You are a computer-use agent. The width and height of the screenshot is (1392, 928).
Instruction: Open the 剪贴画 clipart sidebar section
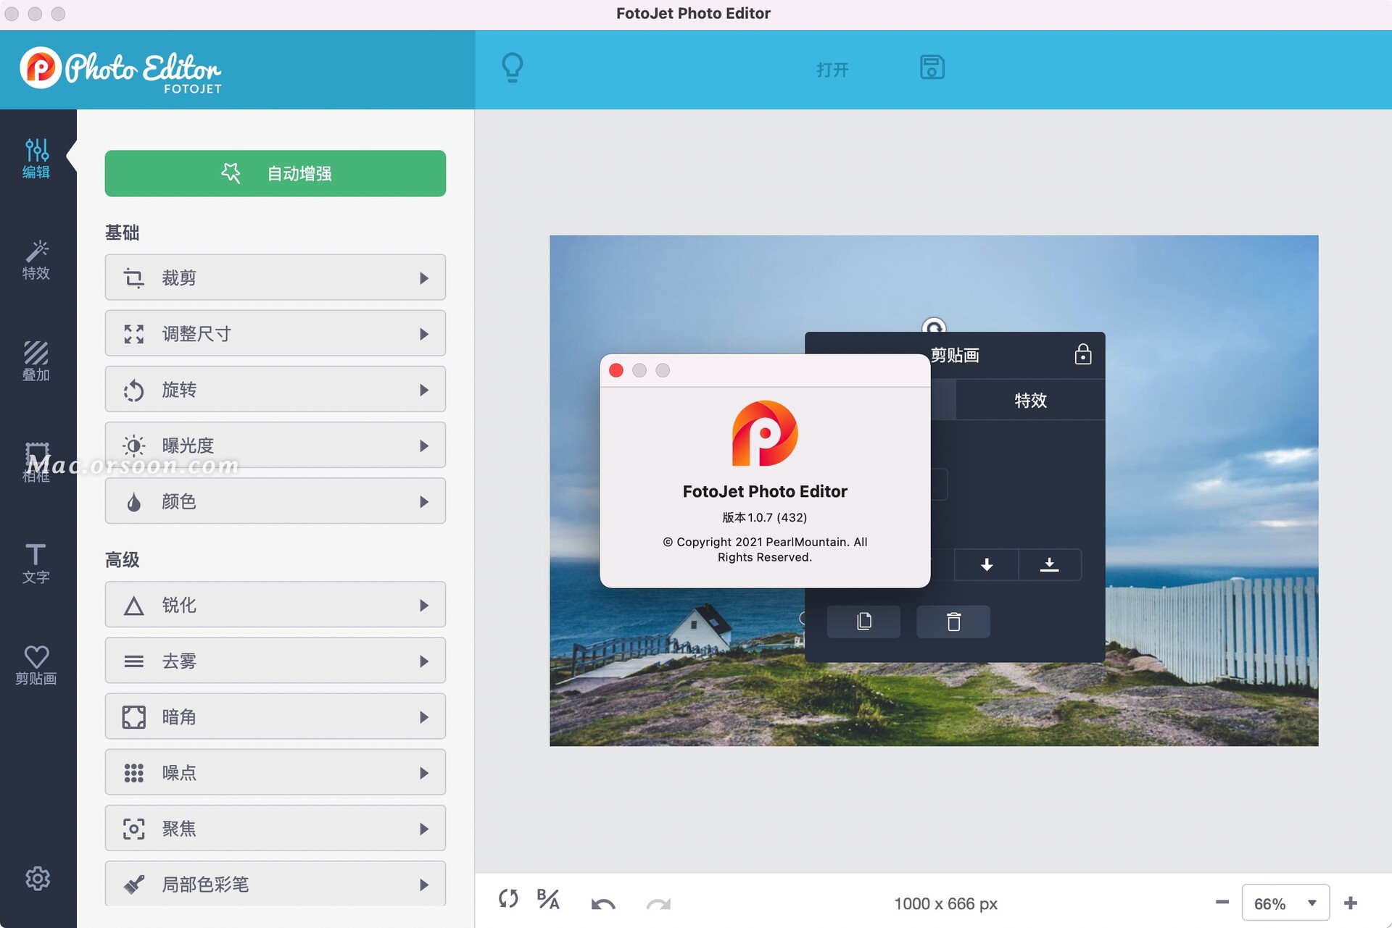pos(36,666)
